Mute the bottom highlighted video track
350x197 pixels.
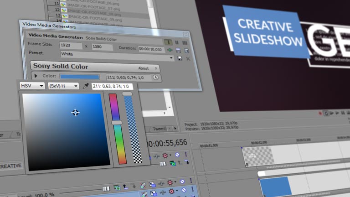[x=184, y=190]
